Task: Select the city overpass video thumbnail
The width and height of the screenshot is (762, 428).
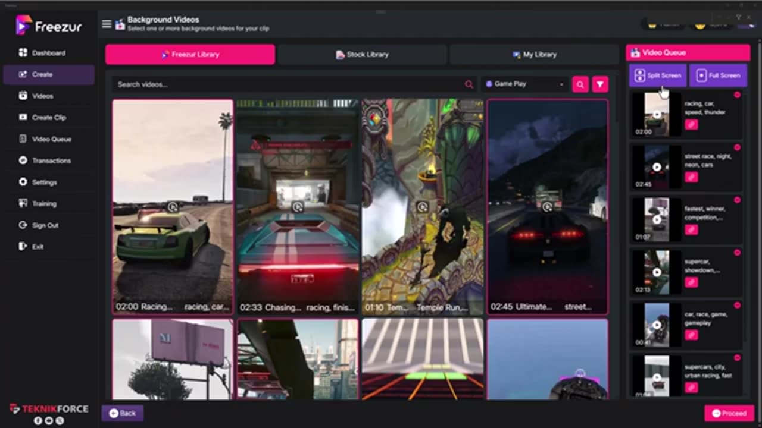Action: 298,359
